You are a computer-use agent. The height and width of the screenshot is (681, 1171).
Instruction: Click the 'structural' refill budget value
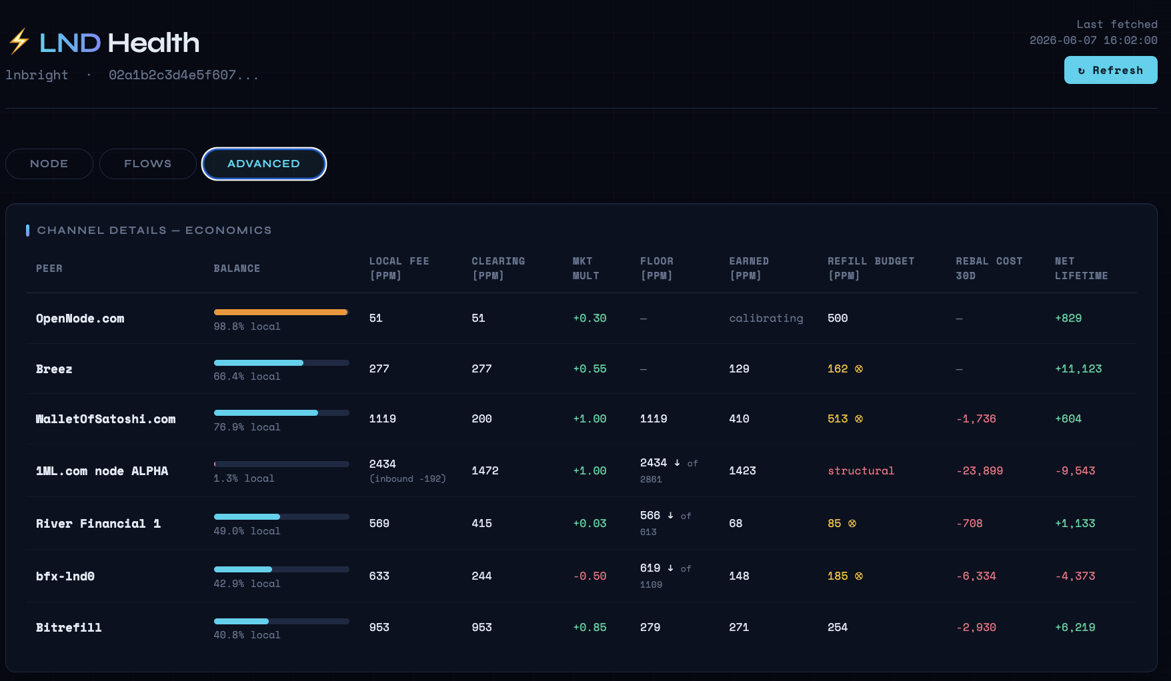pos(861,471)
